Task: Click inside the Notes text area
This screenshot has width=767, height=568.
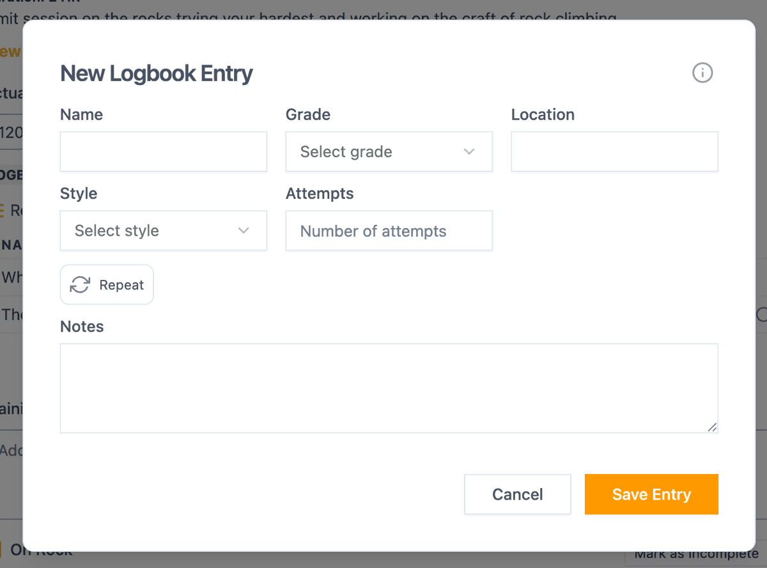Action: pyautogui.click(x=389, y=388)
